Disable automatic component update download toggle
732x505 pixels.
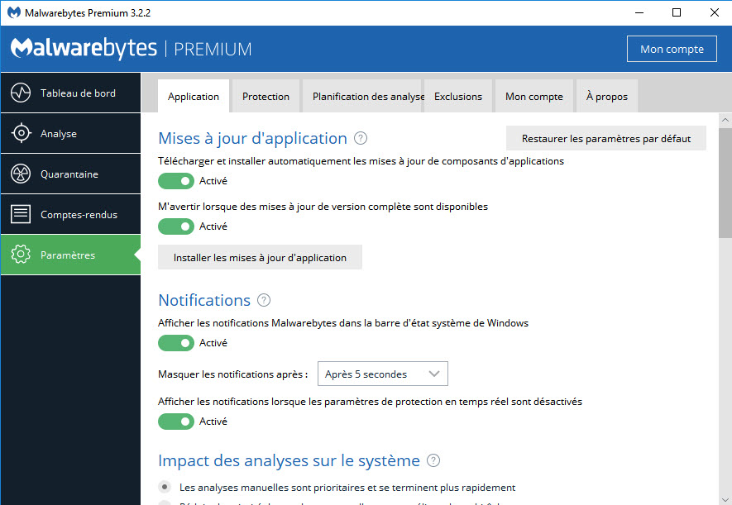pos(176,181)
